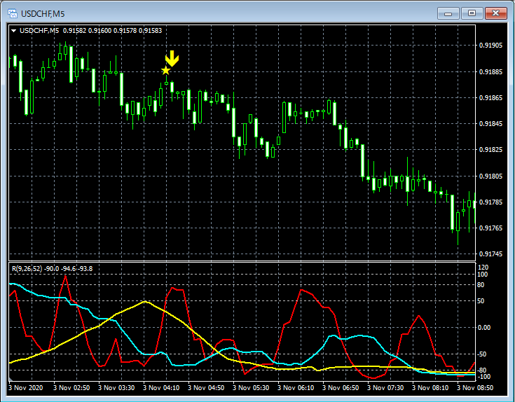Expand the triangle beside USDCHF,M5 chart label
The height and width of the screenshot is (402, 515).
(15, 30)
